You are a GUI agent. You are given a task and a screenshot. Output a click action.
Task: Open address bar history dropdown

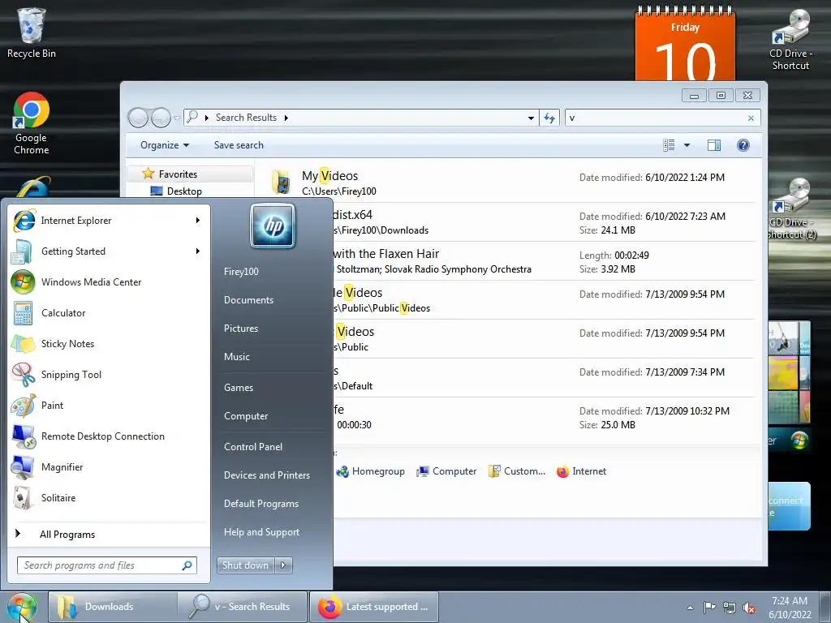(531, 118)
